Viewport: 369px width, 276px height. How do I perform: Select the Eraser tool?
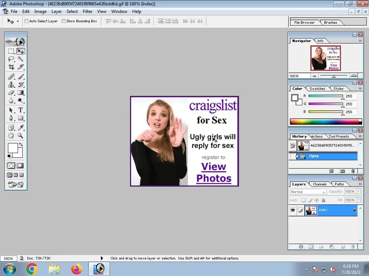[x=11, y=92]
